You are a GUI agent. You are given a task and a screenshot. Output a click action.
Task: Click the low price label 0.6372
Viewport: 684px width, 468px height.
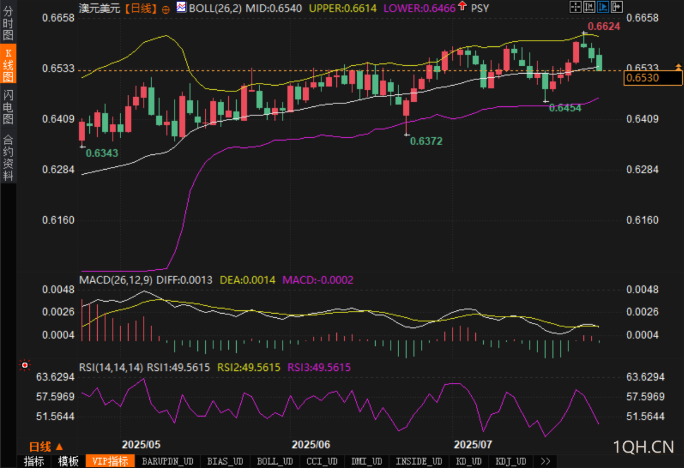(426, 141)
